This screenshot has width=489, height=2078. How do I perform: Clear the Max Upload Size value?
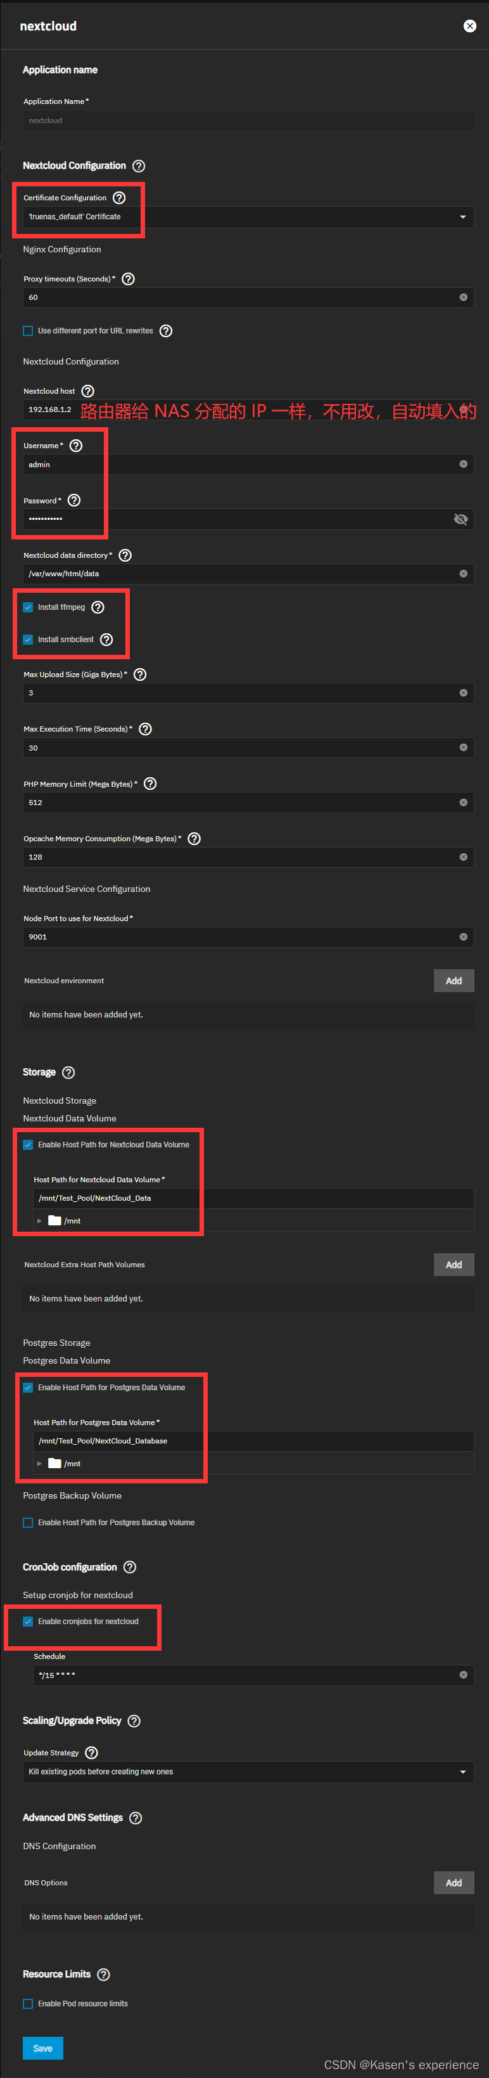point(463,693)
